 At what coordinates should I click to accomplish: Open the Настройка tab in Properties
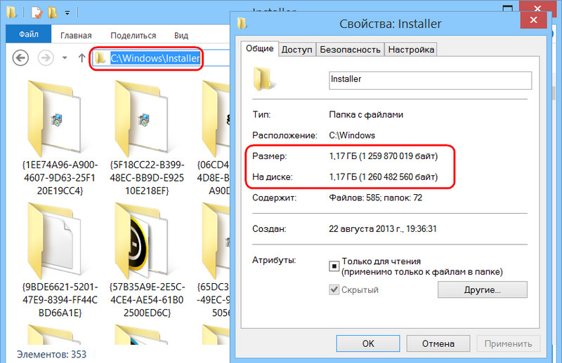pos(411,49)
